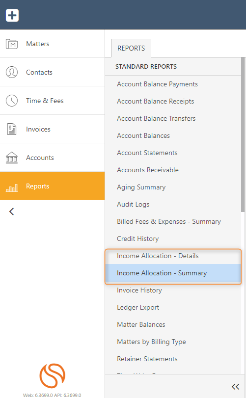
Task: Go to the Contacts menu item
Action: (x=53, y=72)
